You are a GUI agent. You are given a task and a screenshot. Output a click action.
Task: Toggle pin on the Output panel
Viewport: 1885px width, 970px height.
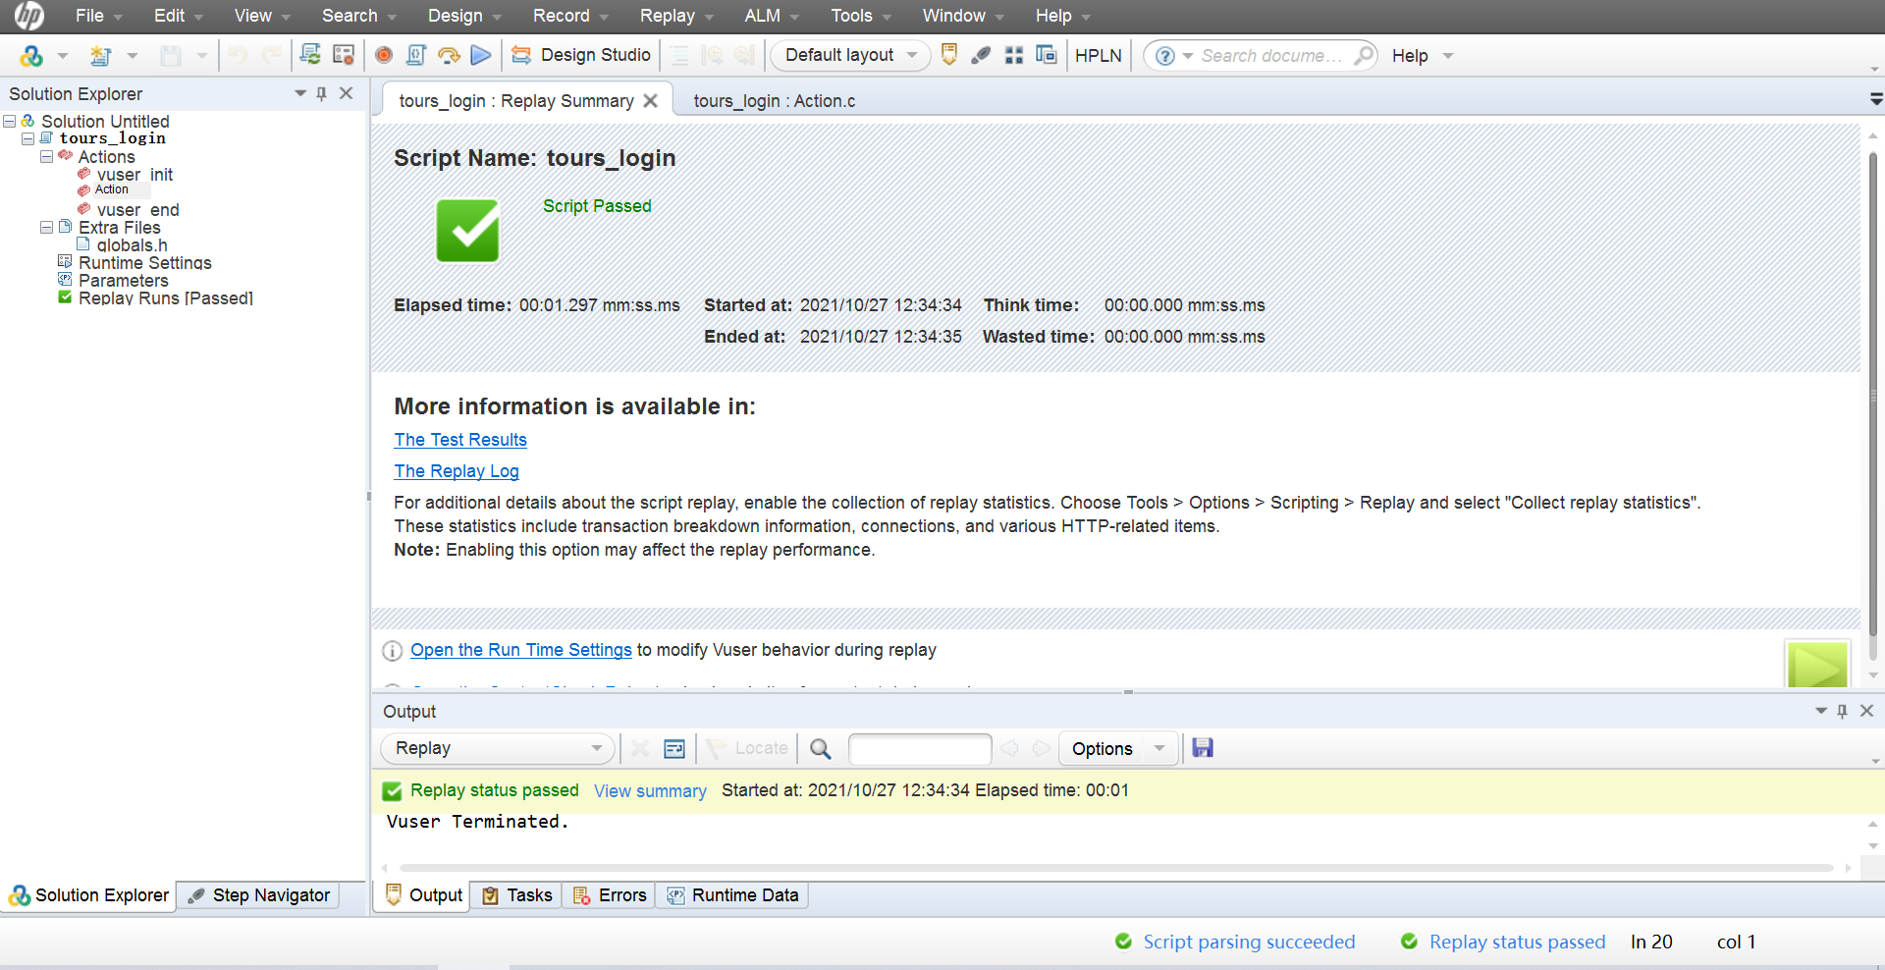[x=1843, y=711]
